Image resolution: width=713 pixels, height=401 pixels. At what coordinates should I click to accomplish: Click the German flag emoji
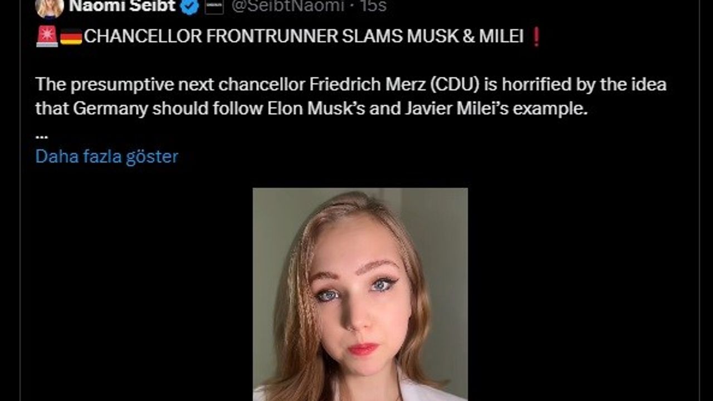tap(71, 37)
